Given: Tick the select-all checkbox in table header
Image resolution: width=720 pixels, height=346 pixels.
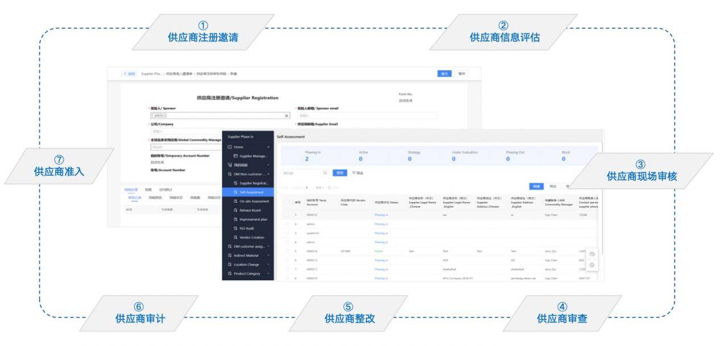Looking at the screenshot, I should pyautogui.click(x=288, y=202).
